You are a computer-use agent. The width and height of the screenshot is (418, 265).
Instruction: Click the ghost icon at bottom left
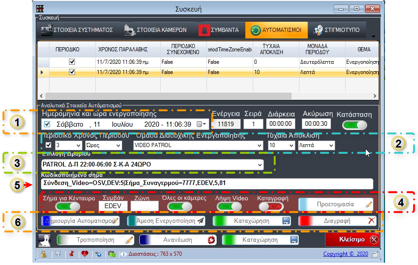pos(45,240)
